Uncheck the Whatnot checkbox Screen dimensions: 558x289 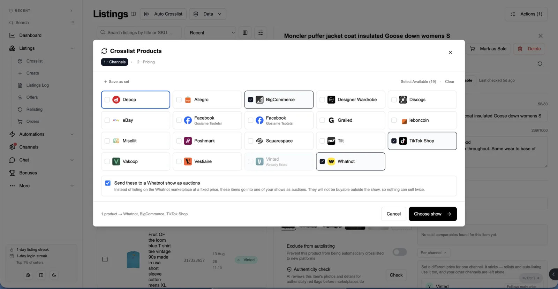point(322,161)
